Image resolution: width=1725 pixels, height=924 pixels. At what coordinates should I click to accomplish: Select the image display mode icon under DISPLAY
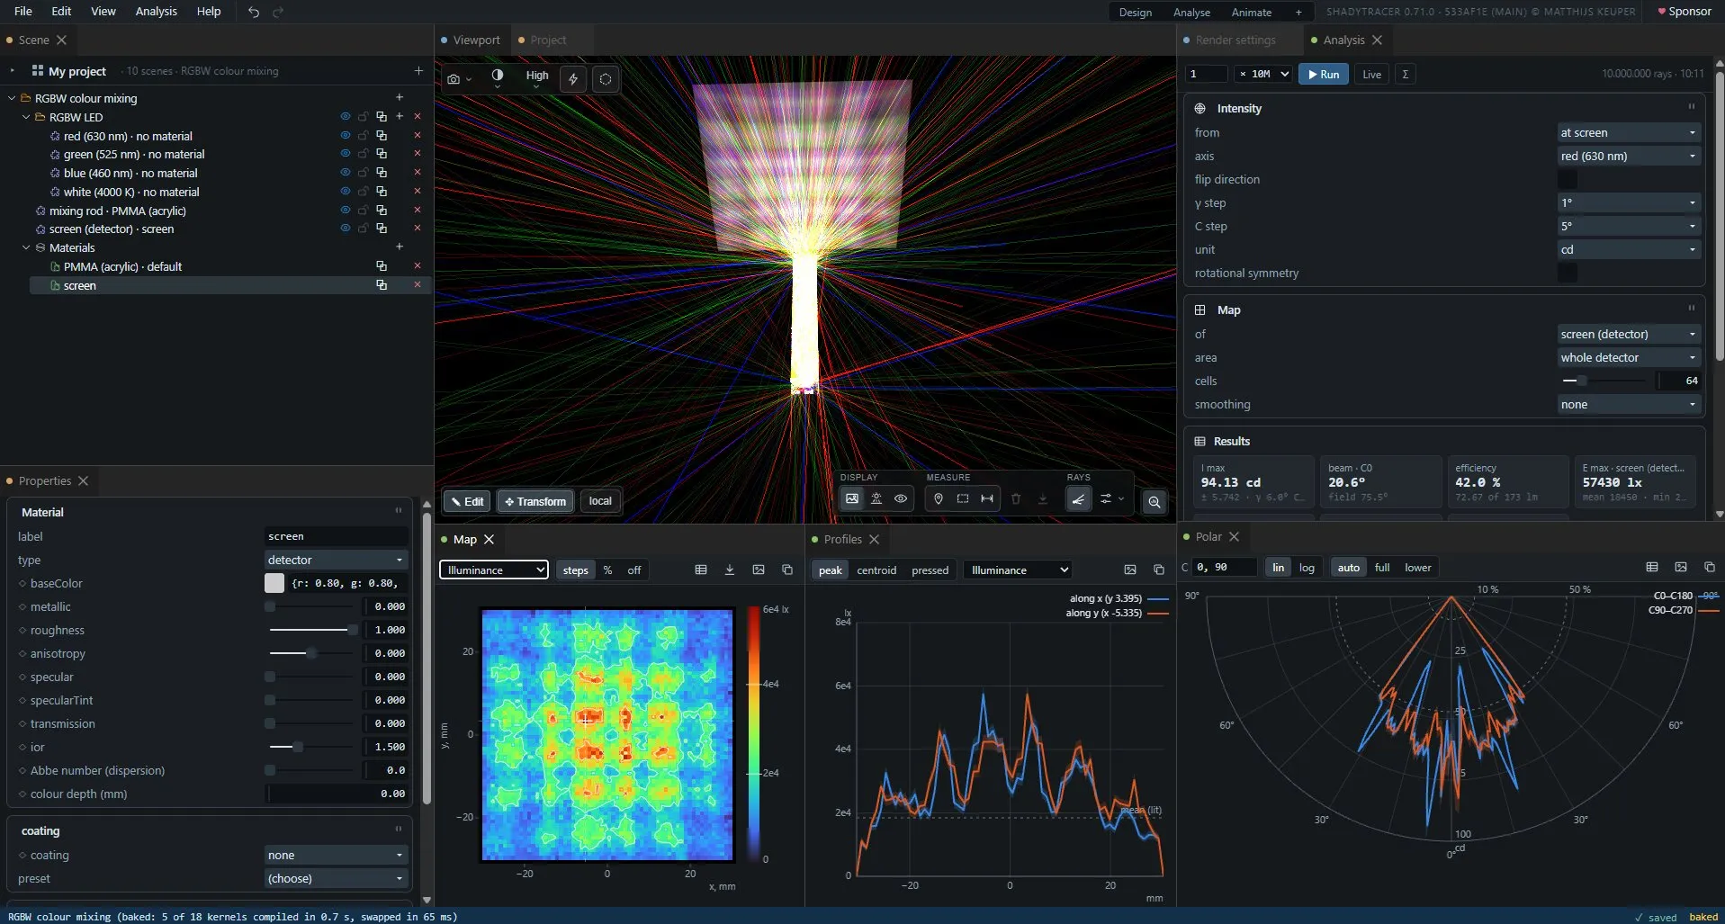coord(851,498)
